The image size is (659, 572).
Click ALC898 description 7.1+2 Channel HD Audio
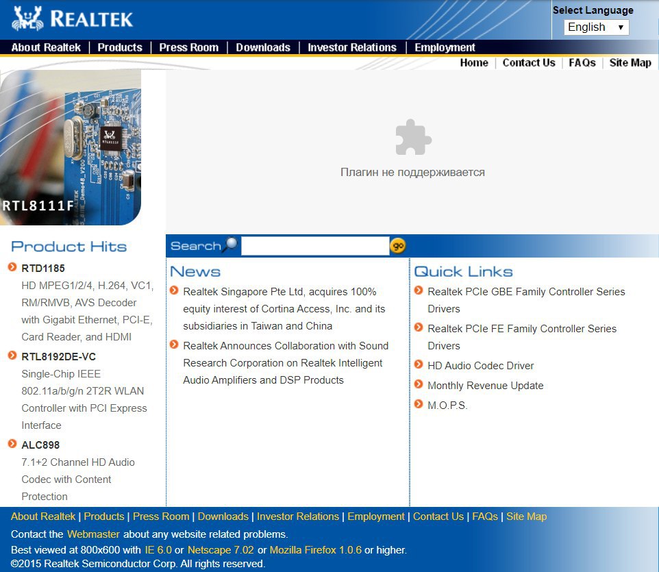78,479
